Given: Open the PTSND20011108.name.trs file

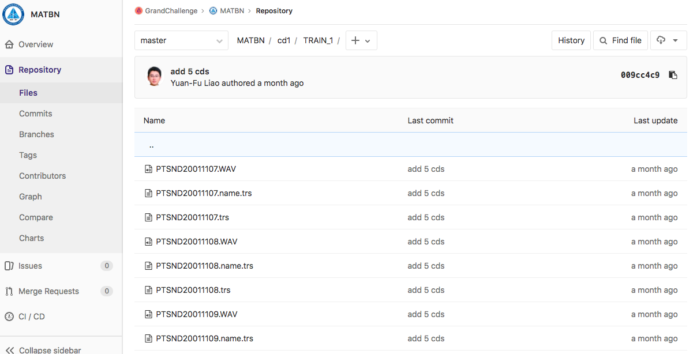Looking at the screenshot, I should point(204,266).
